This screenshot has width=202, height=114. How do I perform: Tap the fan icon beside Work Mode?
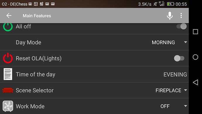[x=8, y=106]
